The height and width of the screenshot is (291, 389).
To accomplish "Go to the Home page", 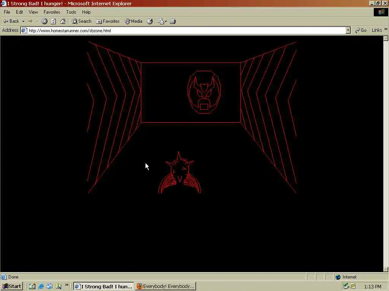I will 63,21.
